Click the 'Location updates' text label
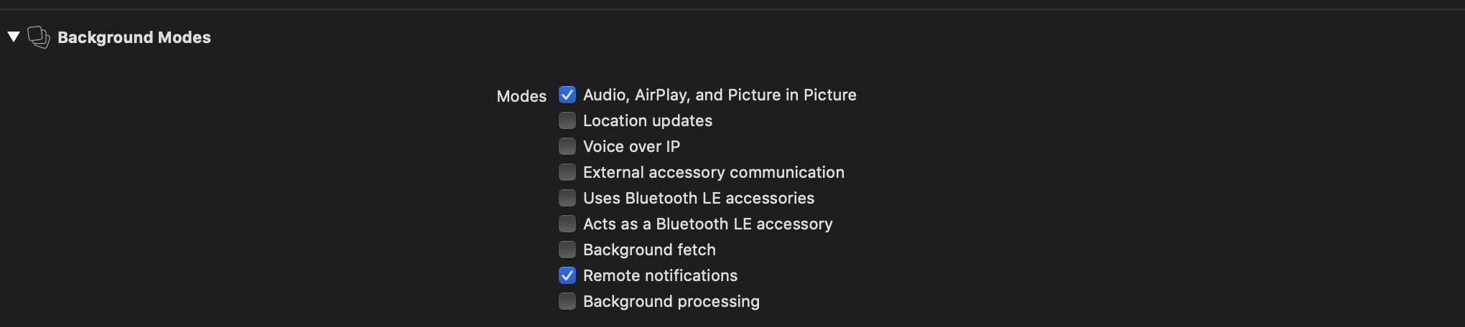Viewport: 1465px width, 327px height. tap(648, 120)
